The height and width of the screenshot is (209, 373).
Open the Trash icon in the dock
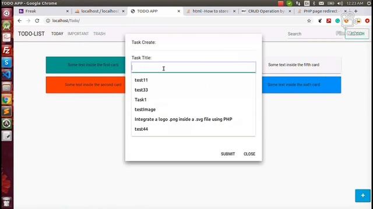coord(6,201)
